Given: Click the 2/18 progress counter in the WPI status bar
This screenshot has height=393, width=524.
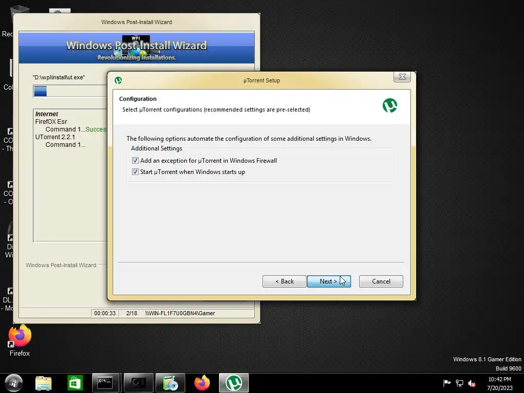Looking at the screenshot, I should pyautogui.click(x=132, y=313).
